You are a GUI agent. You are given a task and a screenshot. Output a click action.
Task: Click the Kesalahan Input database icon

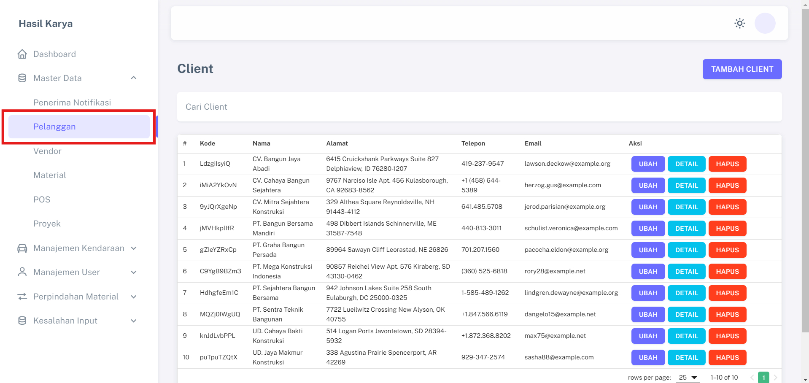[22, 321]
